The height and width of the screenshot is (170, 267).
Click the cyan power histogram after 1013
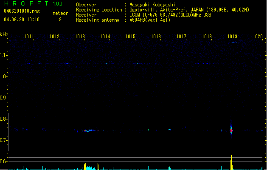coord(91,168)
